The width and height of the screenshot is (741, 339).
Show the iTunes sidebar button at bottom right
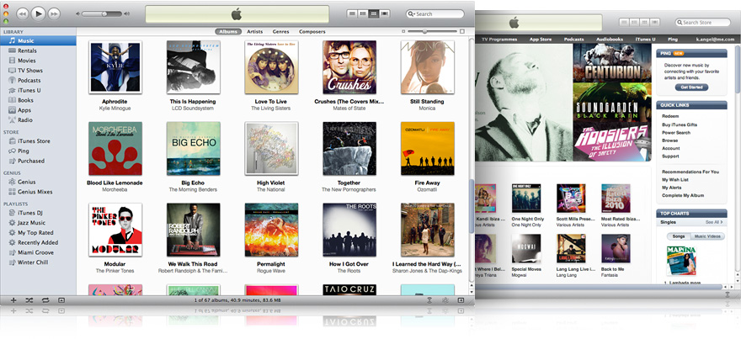point(461,299)
